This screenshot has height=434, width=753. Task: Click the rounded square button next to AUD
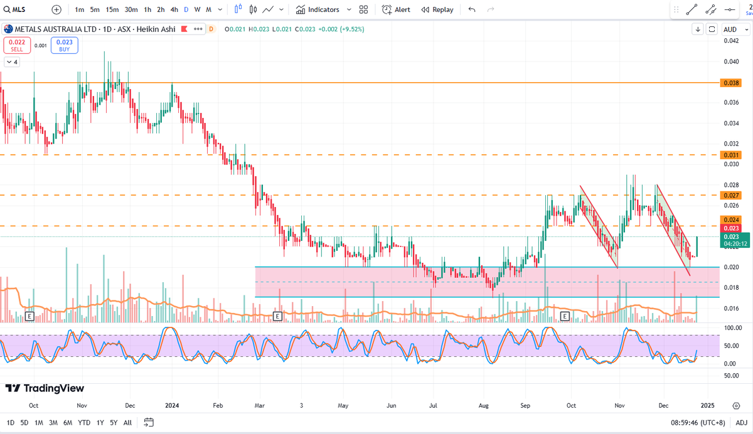pyautogui.click(x=712, y=29)
